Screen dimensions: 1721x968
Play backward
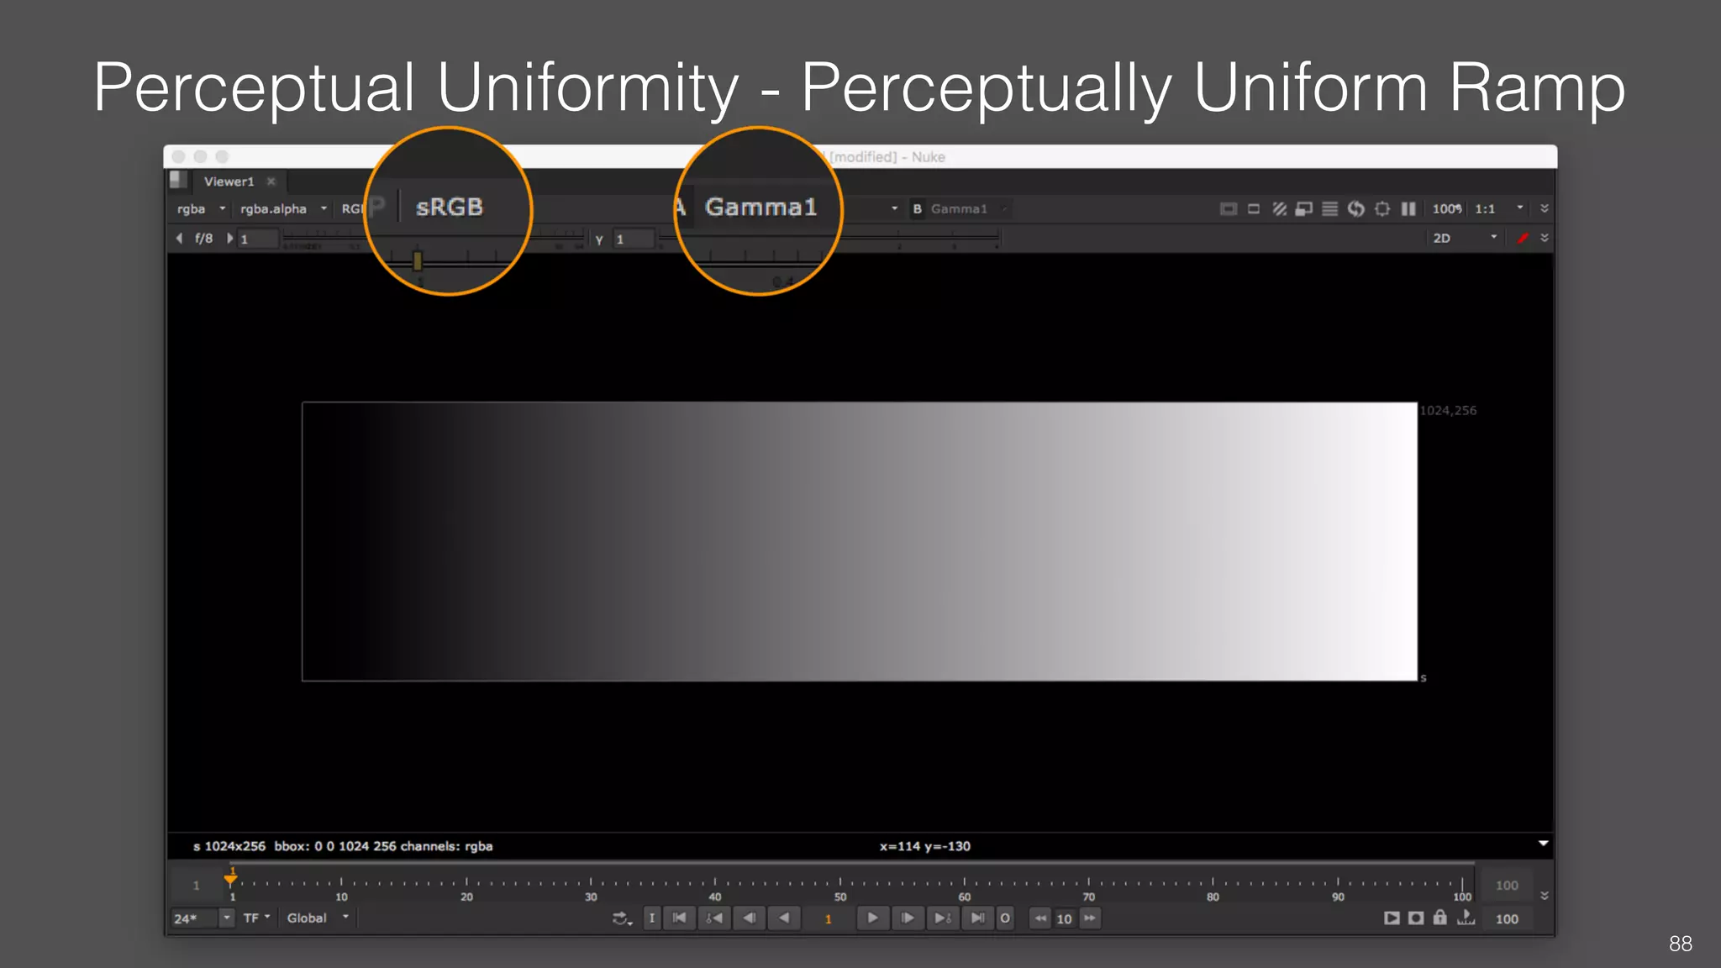click(783, 918)
